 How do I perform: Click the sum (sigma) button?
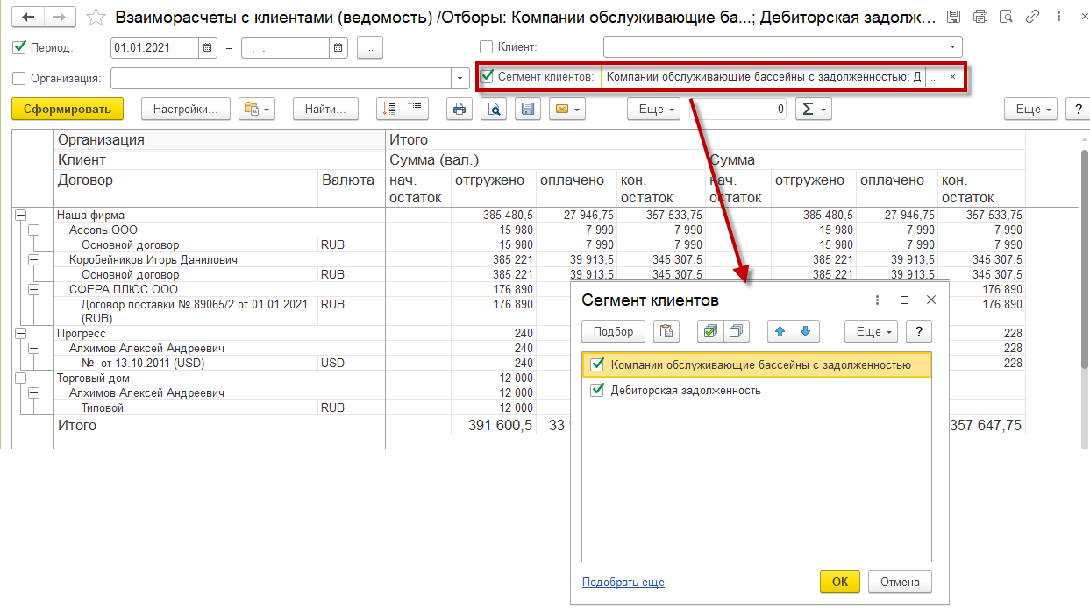point(813,110)
